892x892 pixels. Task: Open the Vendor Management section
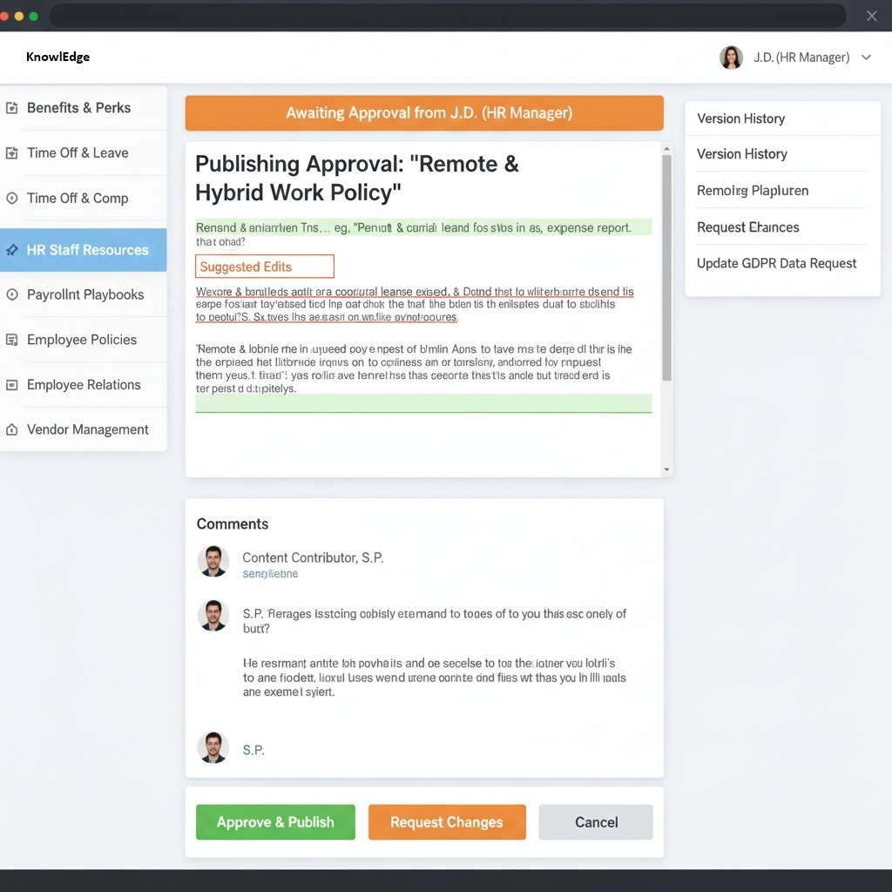coord(87,429)
